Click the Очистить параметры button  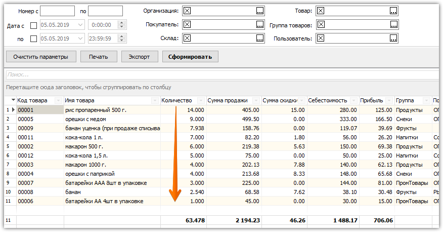coord(41,57)
